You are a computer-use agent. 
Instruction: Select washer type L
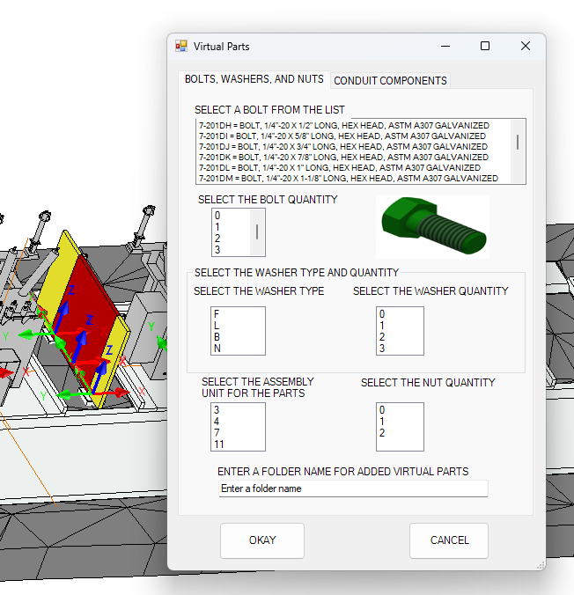[x=238, y=325]
